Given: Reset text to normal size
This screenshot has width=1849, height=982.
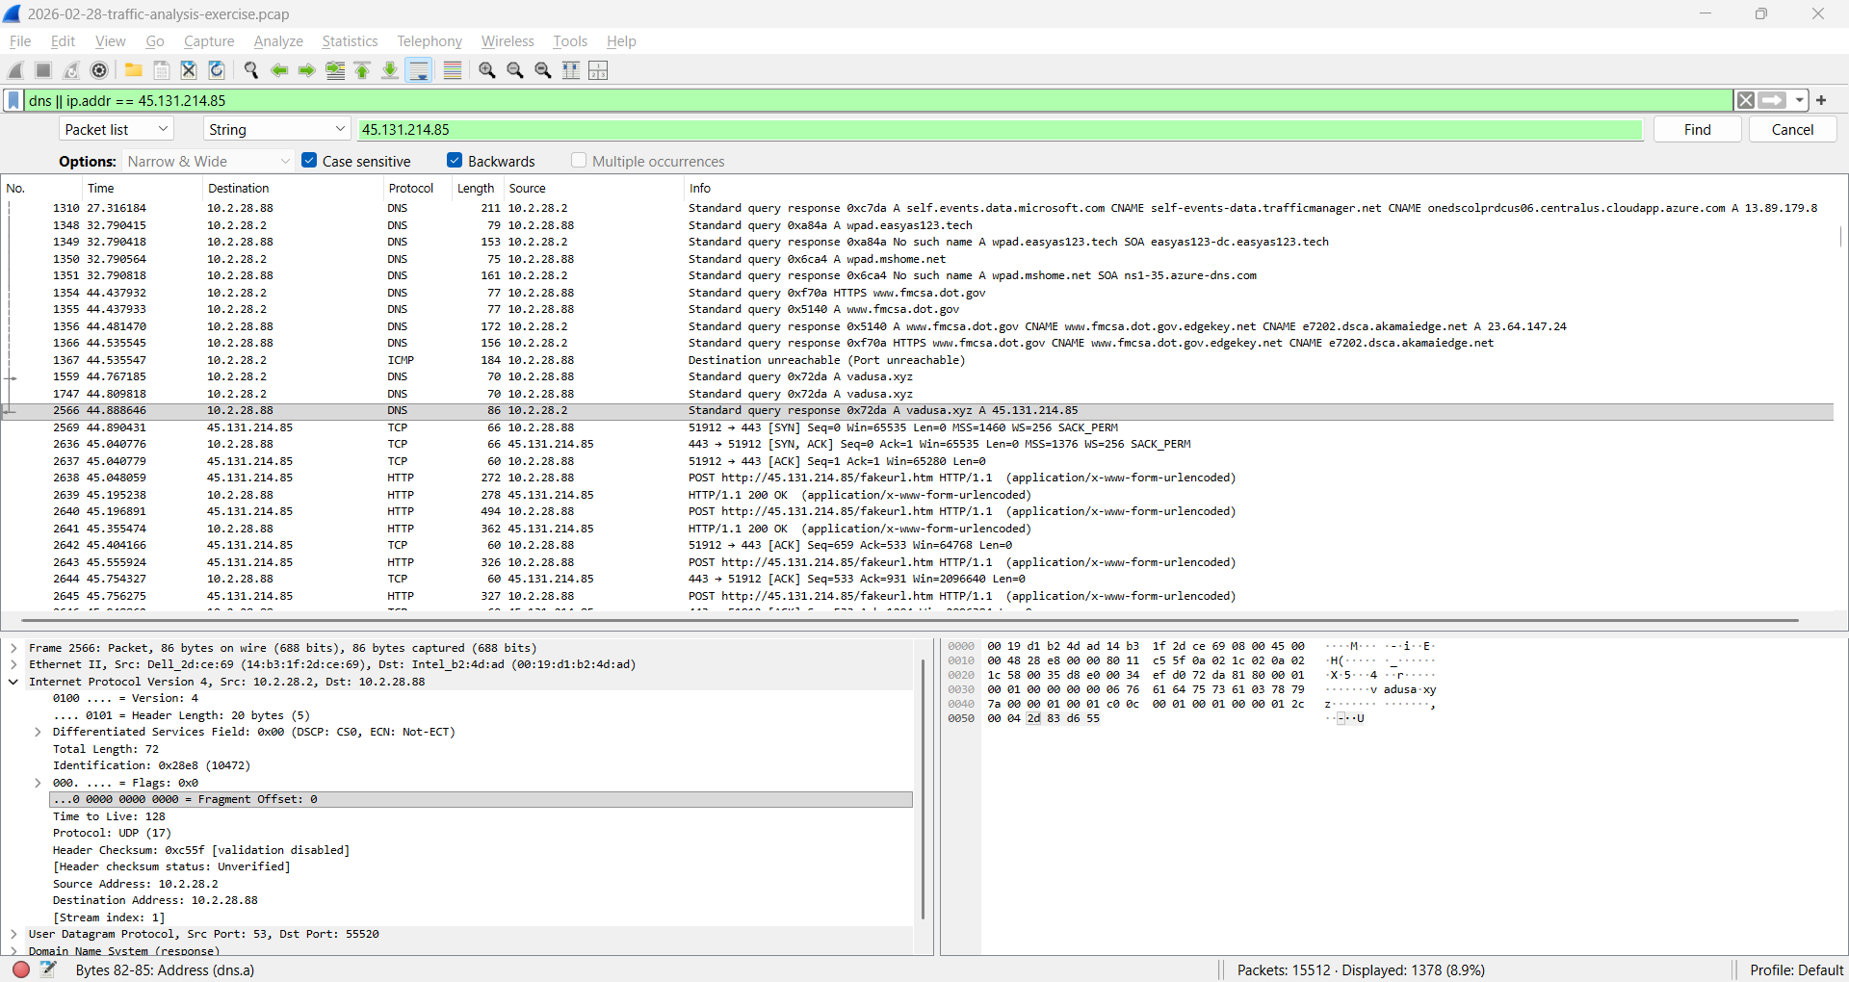Looking at the screenshot, I should point(543,70).
